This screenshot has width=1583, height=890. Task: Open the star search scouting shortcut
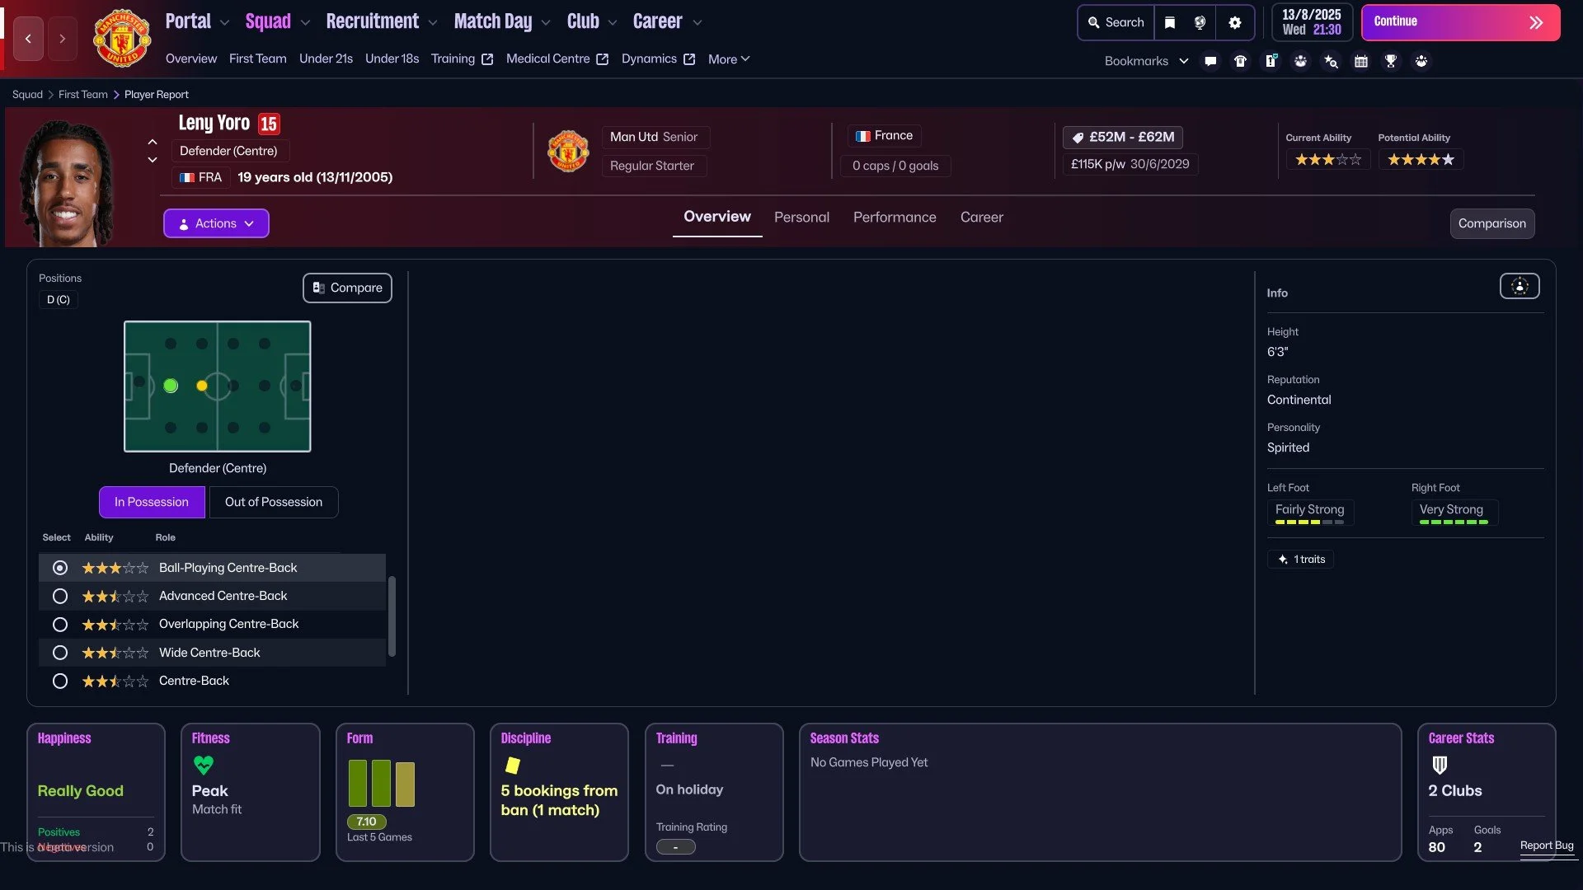[x=1331, y=61]
